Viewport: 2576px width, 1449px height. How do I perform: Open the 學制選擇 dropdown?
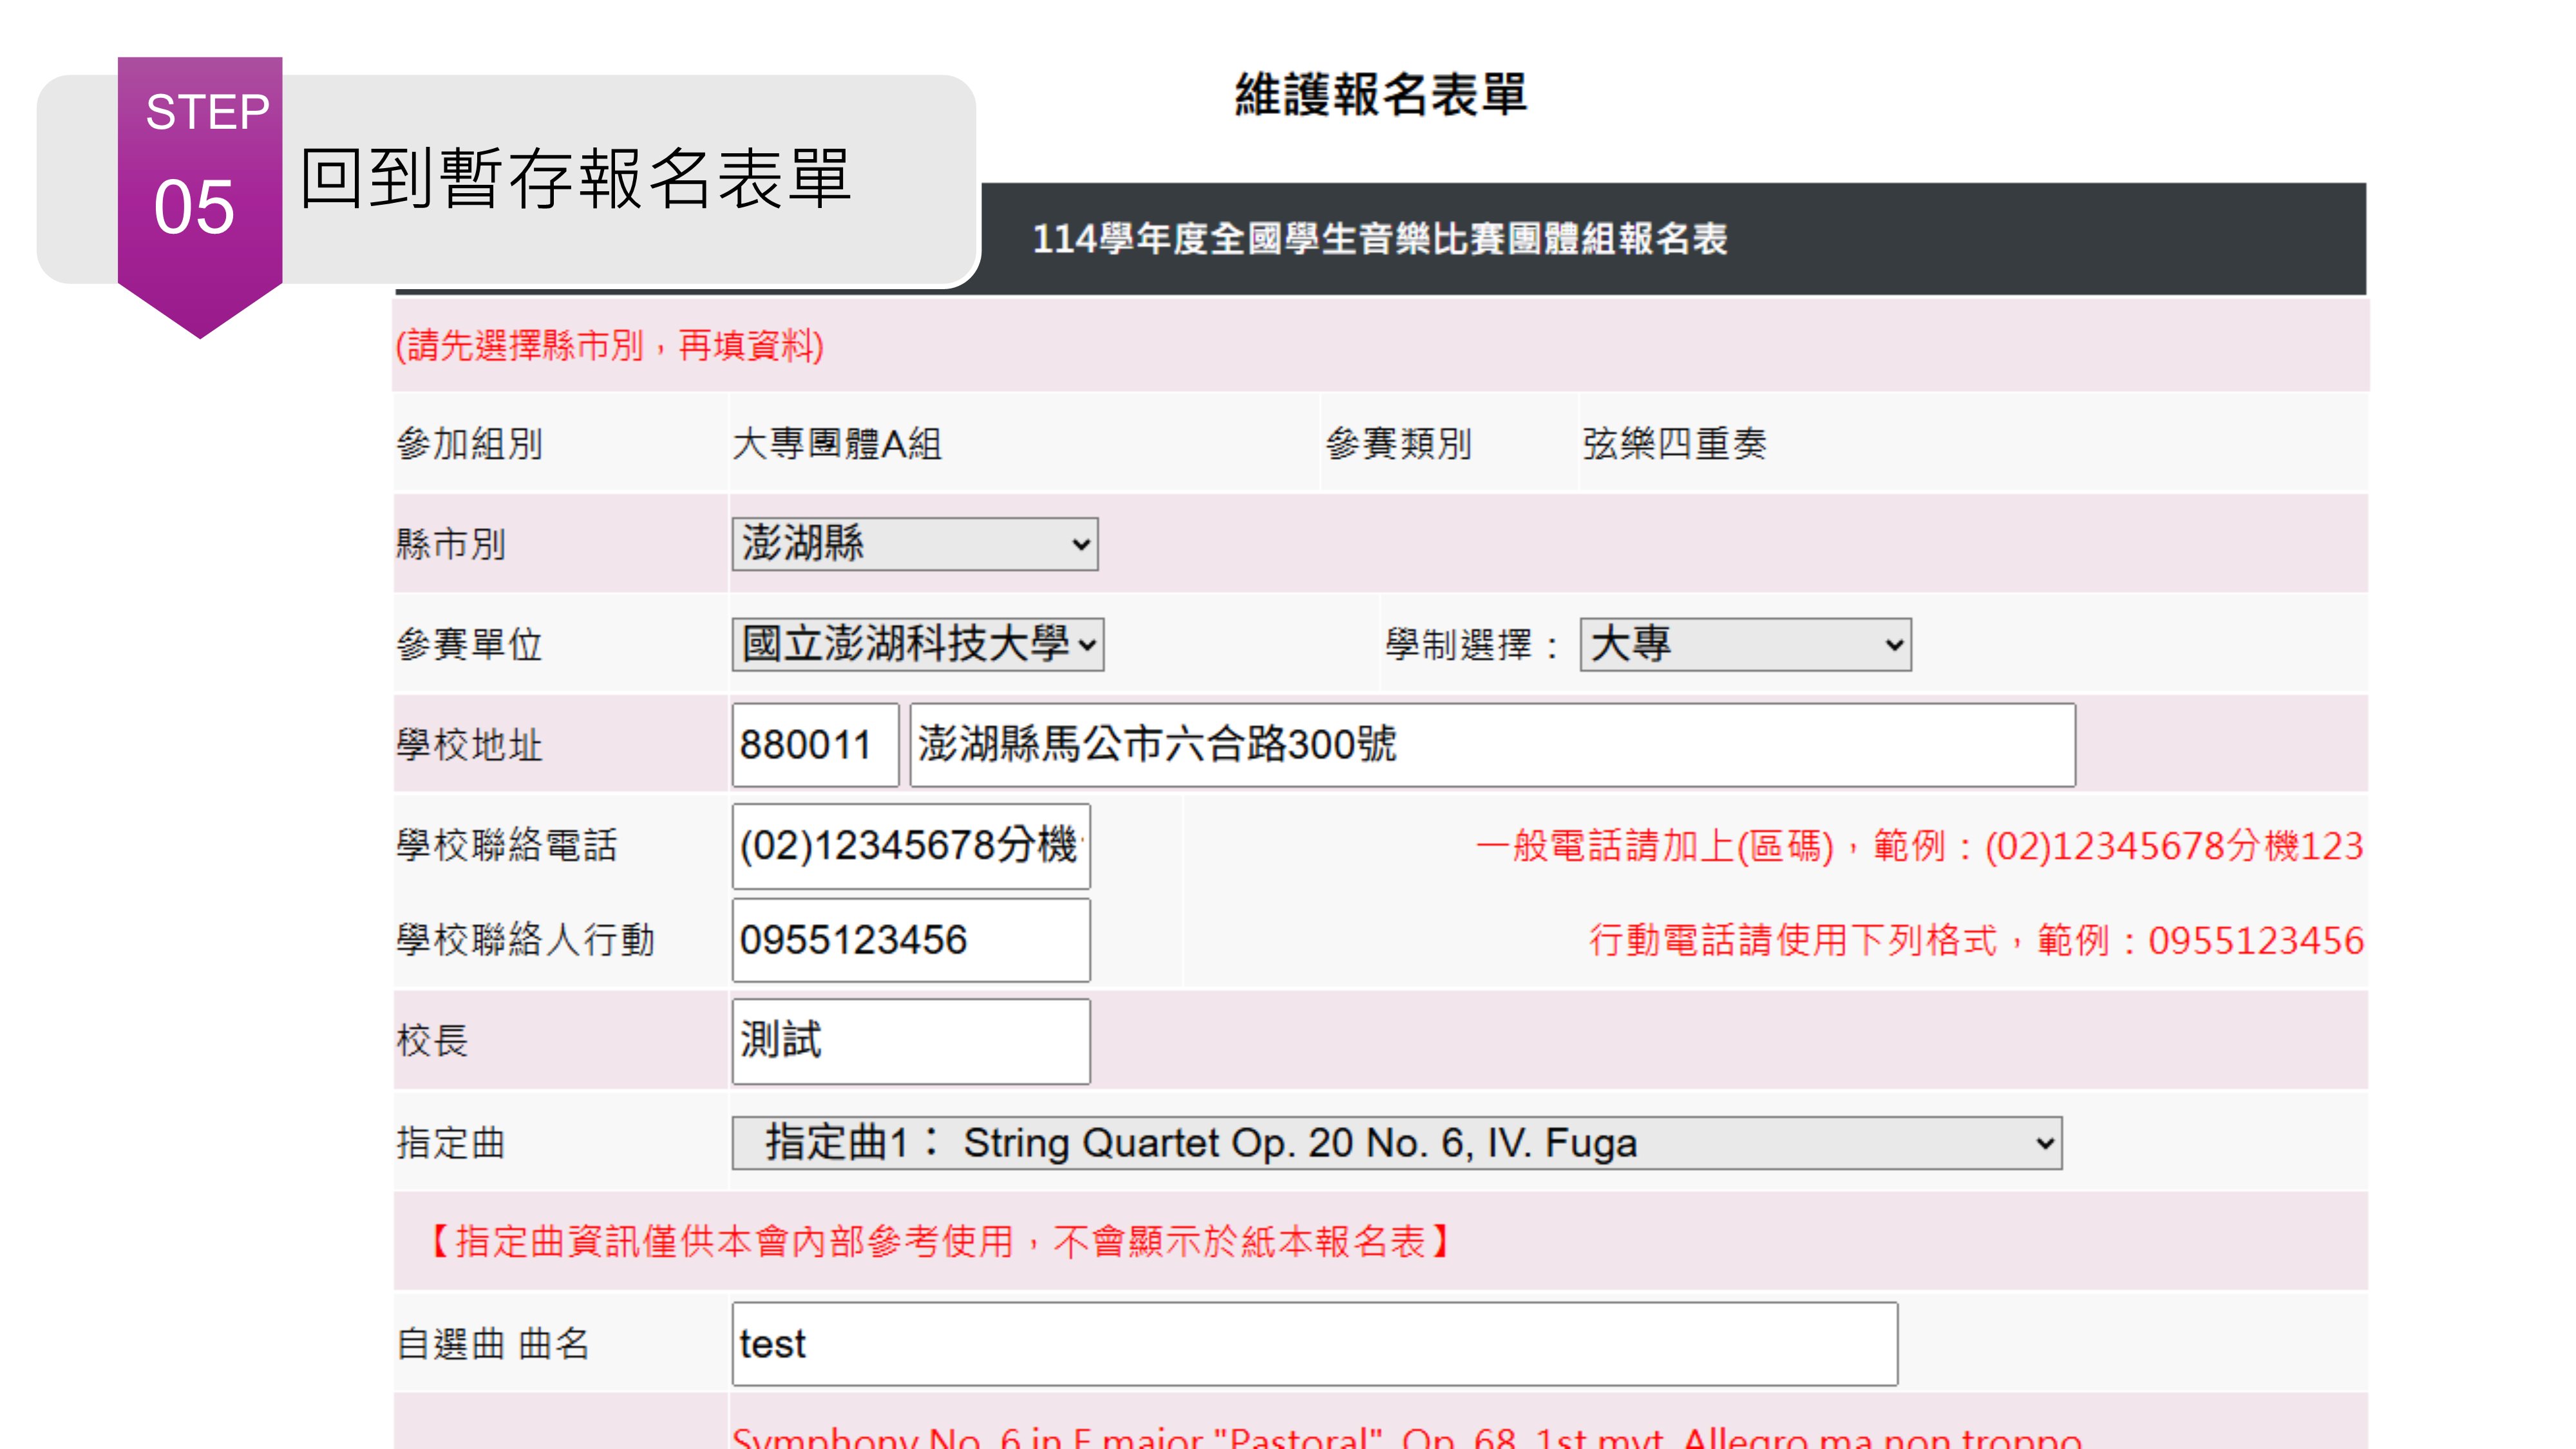(1744, 644)
